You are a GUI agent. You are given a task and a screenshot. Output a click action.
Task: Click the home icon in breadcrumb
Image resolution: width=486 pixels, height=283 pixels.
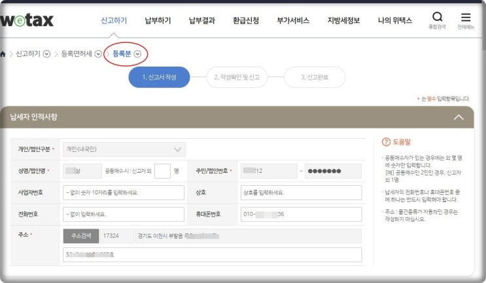click(3, 54)
